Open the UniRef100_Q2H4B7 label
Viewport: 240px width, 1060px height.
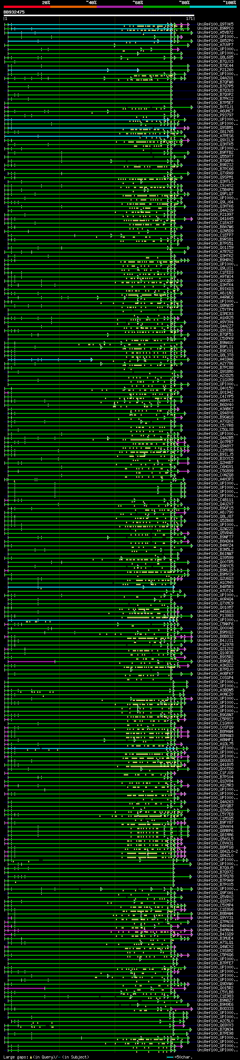coord(215,463)
